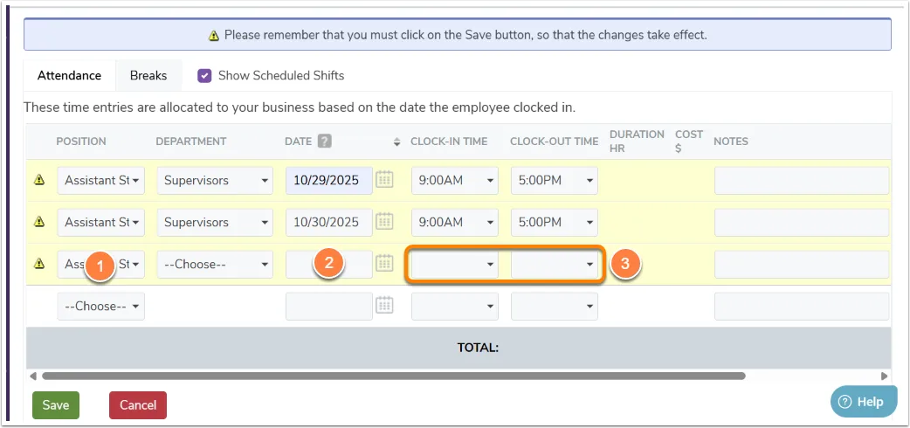Open the --Choose-- department dropdown in third row
Image resolution: width=910 pixels, height=428 pixels.
click(x=215, y=265)
